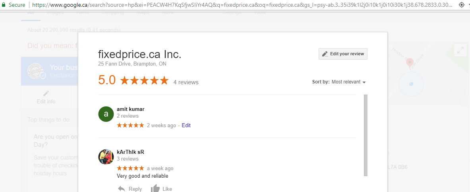The image size is (470, 192).
Task: Click the location target icon in address bar
Action: 461,5
